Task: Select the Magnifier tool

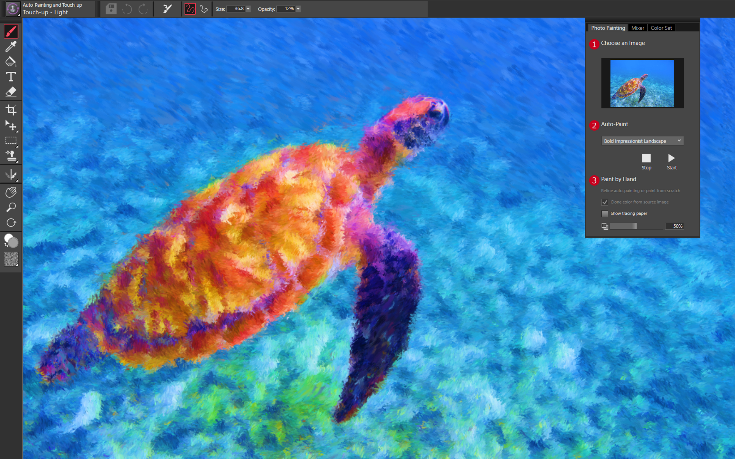Action: (11, 207)
